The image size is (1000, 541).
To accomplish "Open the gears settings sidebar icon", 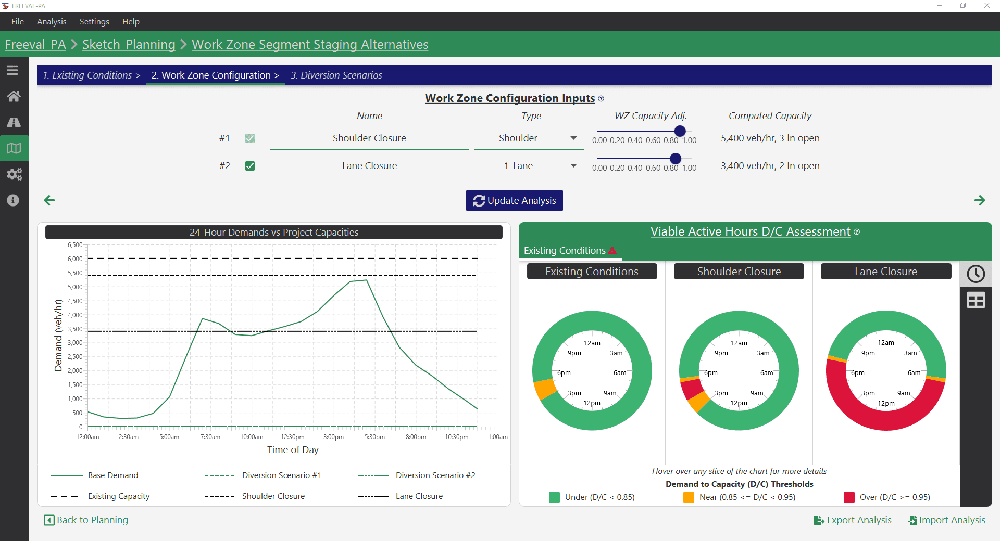I will pos(14,174).
